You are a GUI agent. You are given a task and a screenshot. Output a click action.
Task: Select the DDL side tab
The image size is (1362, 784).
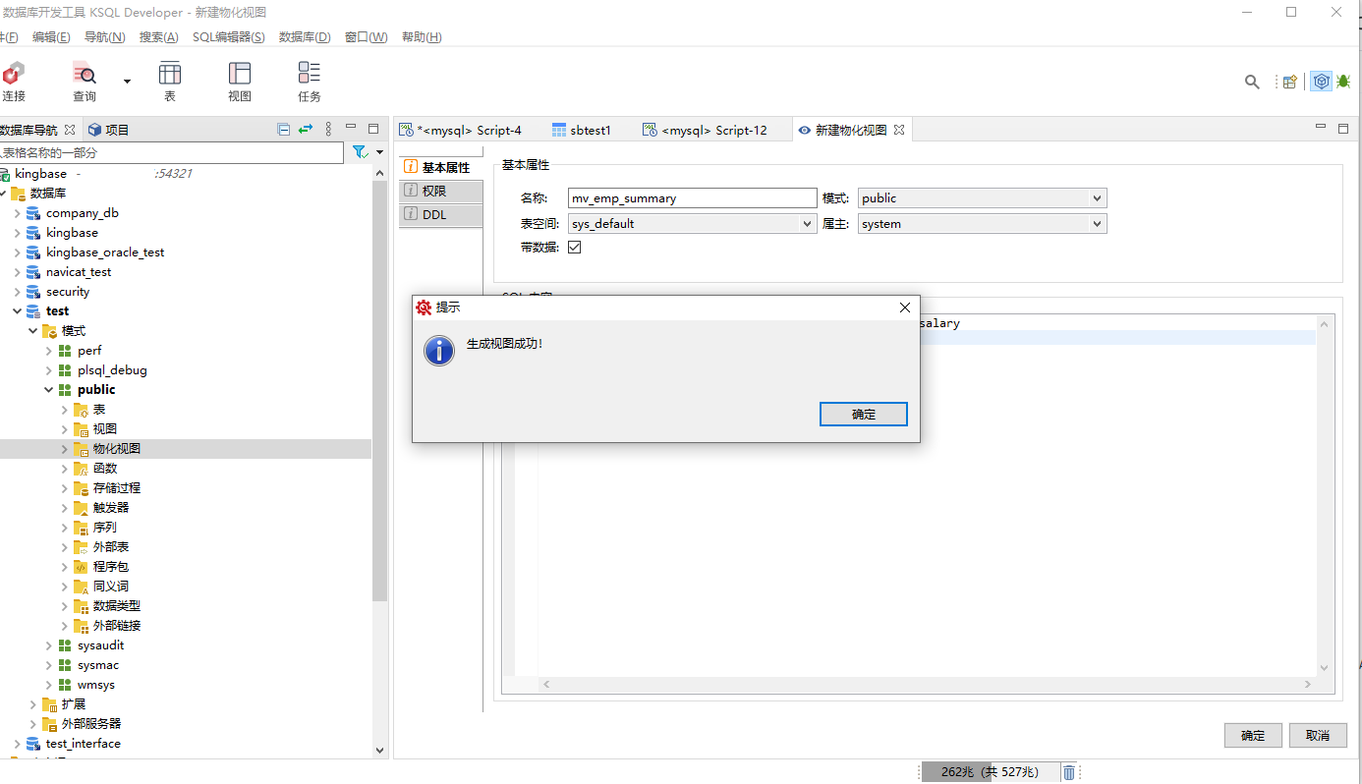434,215
